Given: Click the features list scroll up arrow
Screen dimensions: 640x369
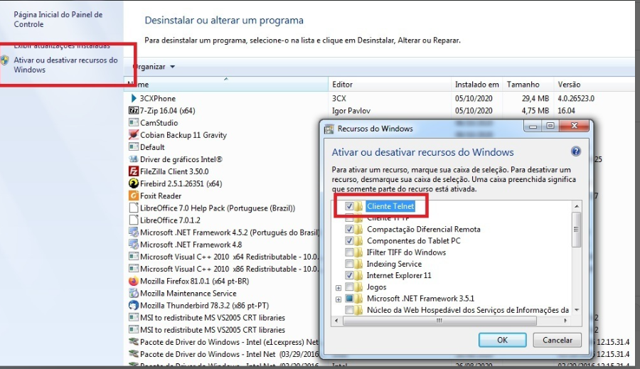Looking at the screenshot, I should (x=576, y=206).
